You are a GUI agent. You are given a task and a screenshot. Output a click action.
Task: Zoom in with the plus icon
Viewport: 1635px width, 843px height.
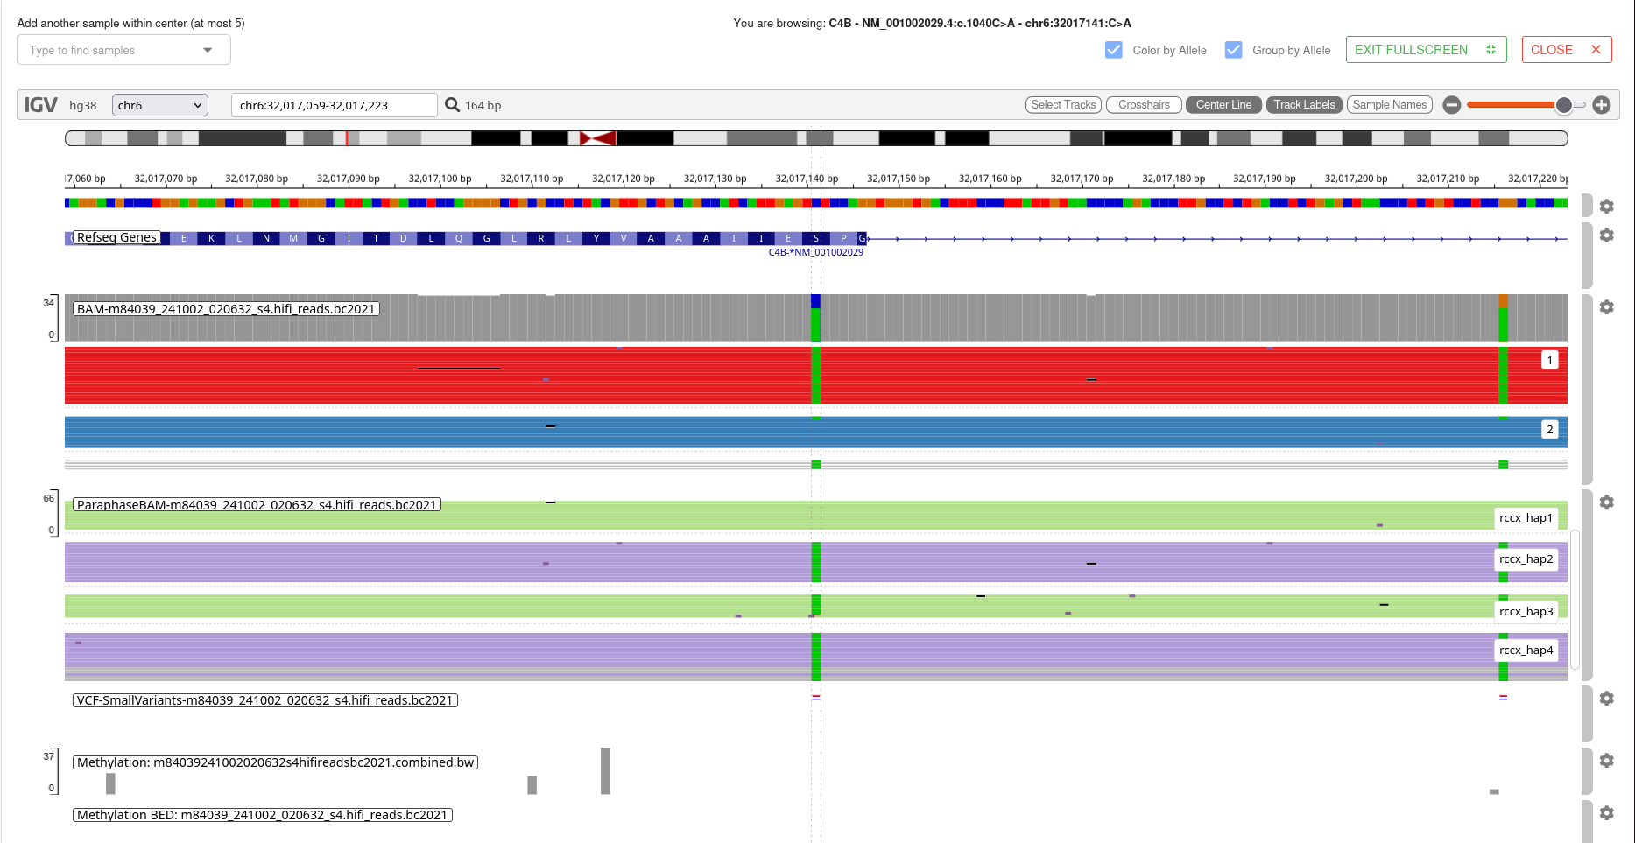[1602, 105]
